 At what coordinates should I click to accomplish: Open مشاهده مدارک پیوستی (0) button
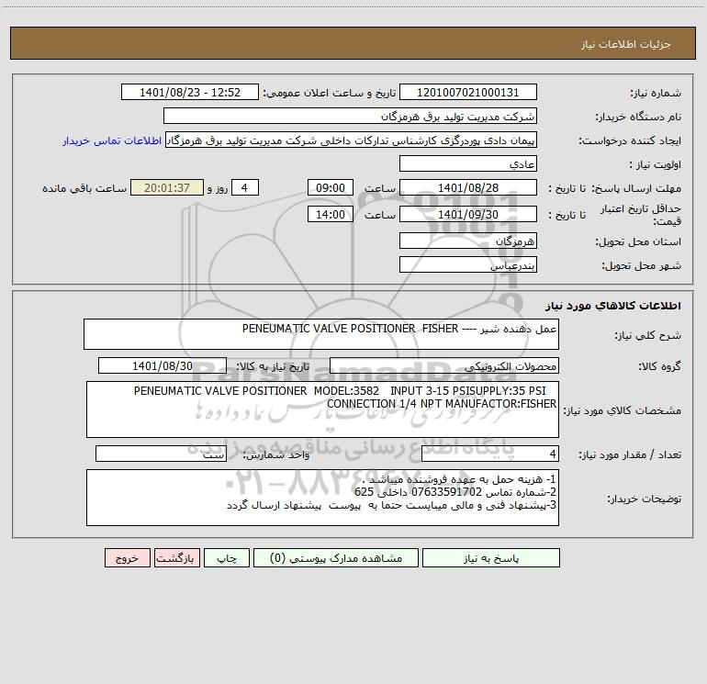(x=336, y=558)
